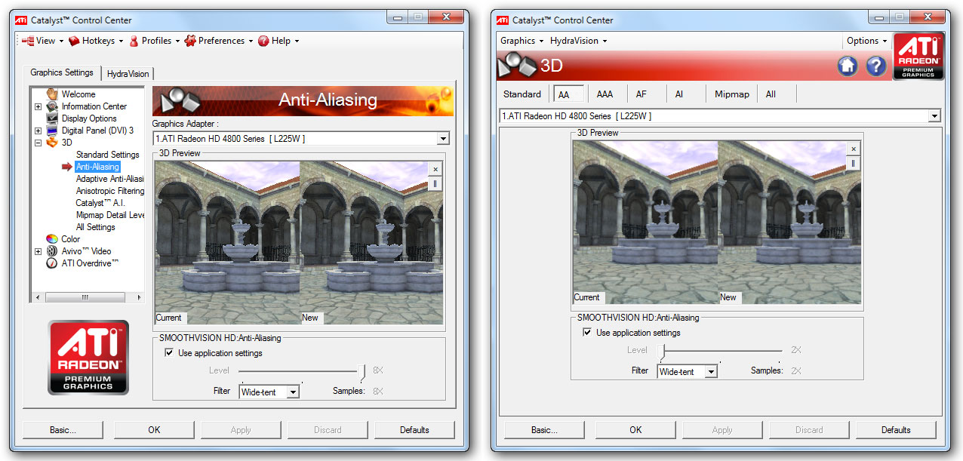Open the Graphics menu in right window
963x461 pixels.
click(x=521, y=41)
